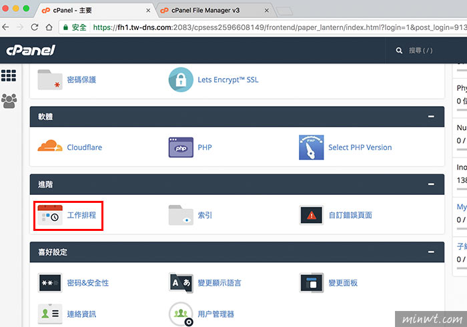467x327 pixels.
Task: Click the cPanel logo
Action: coord(31,50)
